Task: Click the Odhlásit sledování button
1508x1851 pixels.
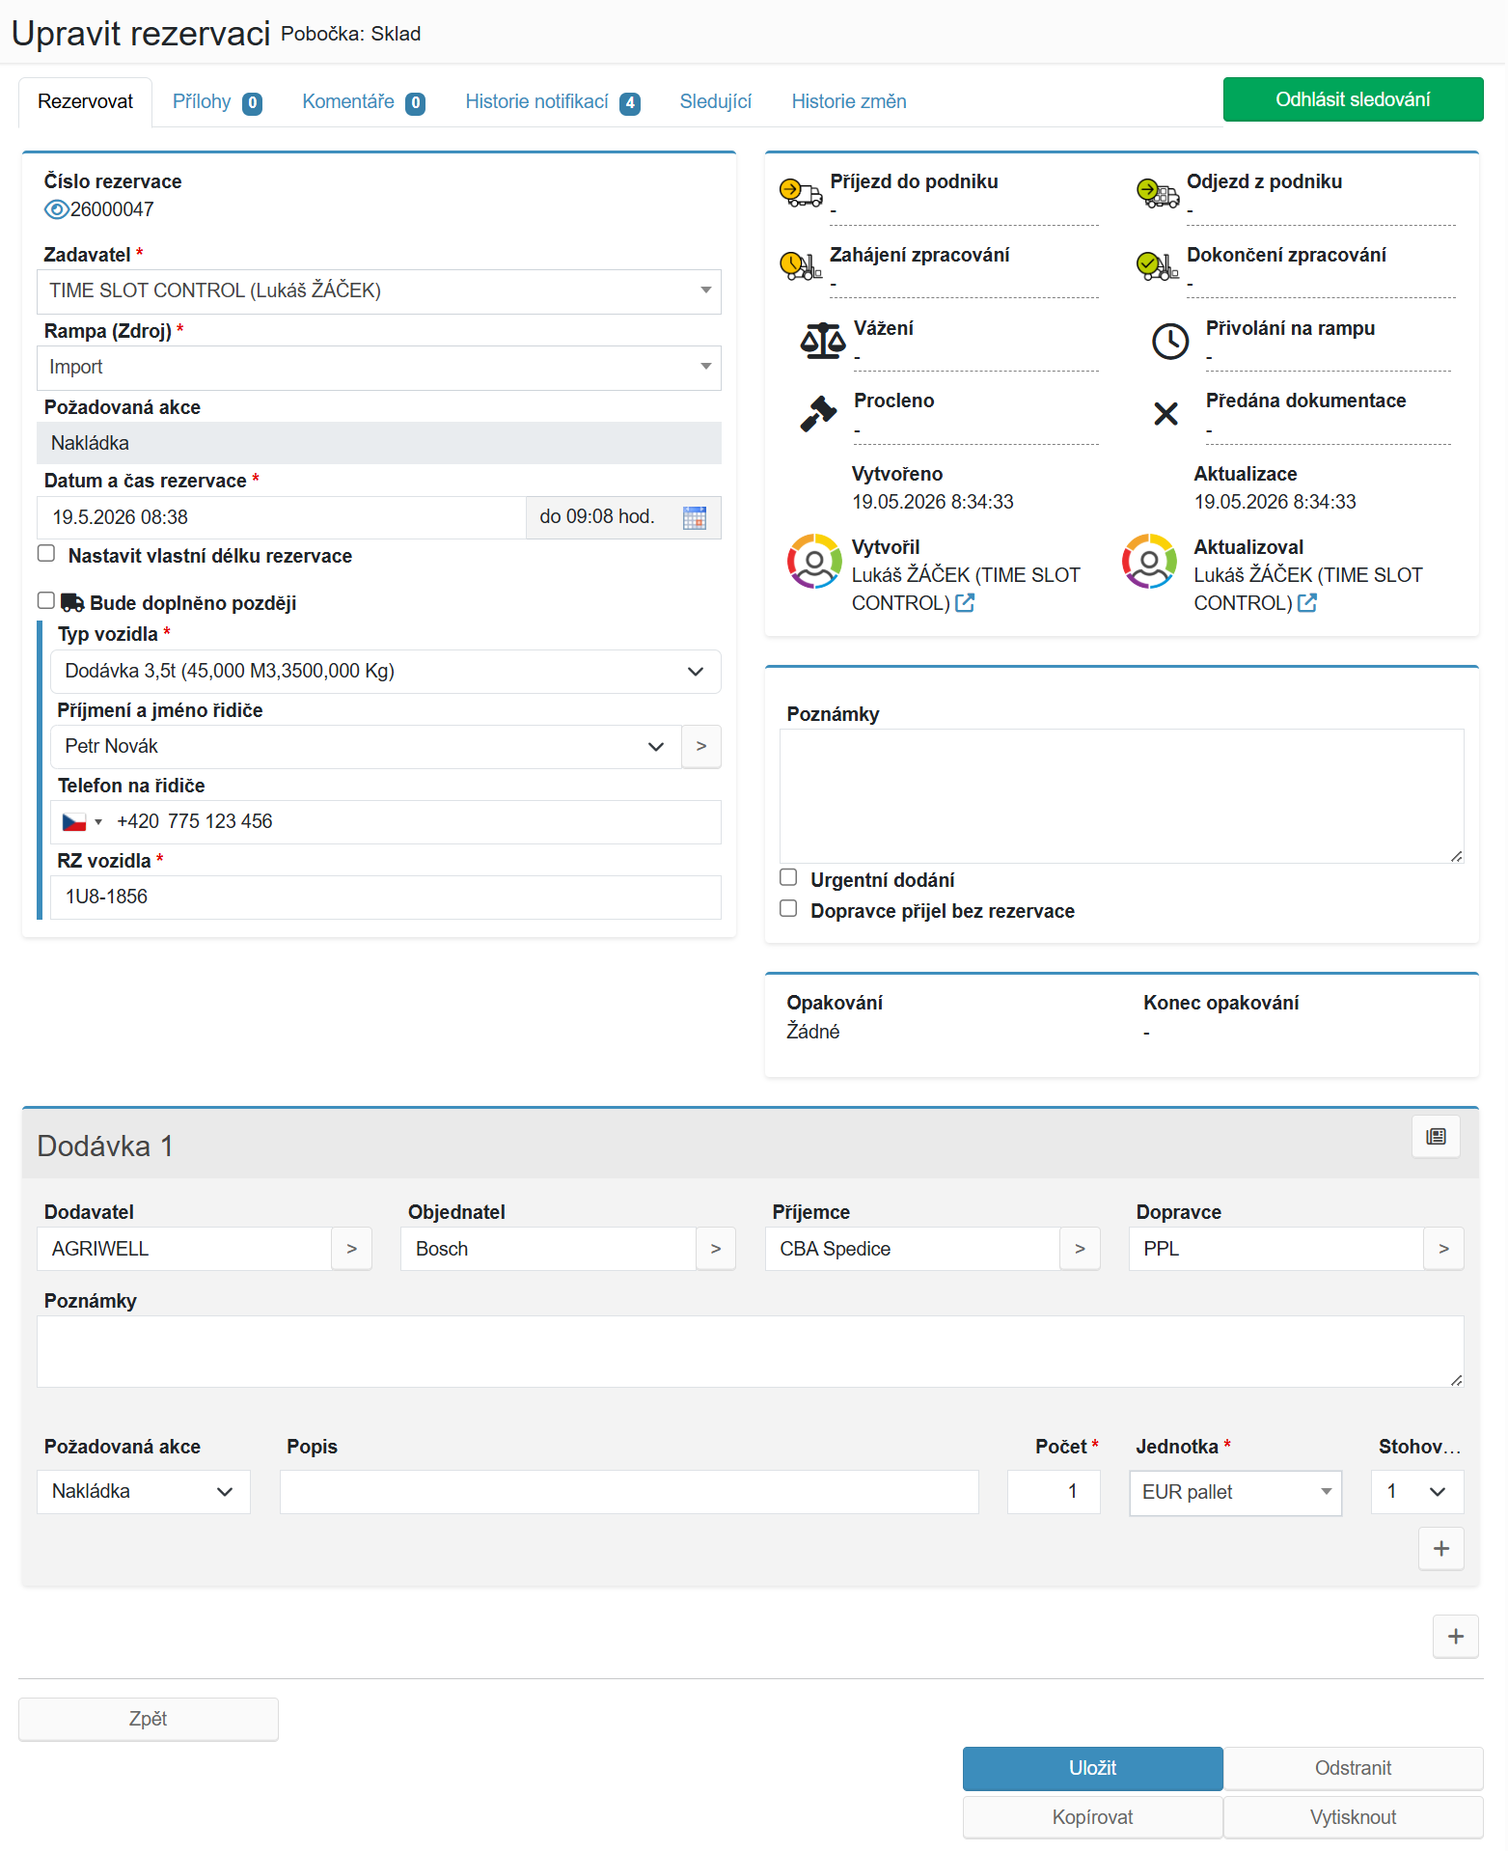Action: point(1354,99)
